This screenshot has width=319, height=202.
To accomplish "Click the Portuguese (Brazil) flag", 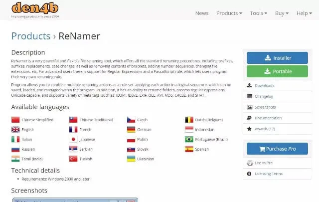I will click(x=189, y=139).
